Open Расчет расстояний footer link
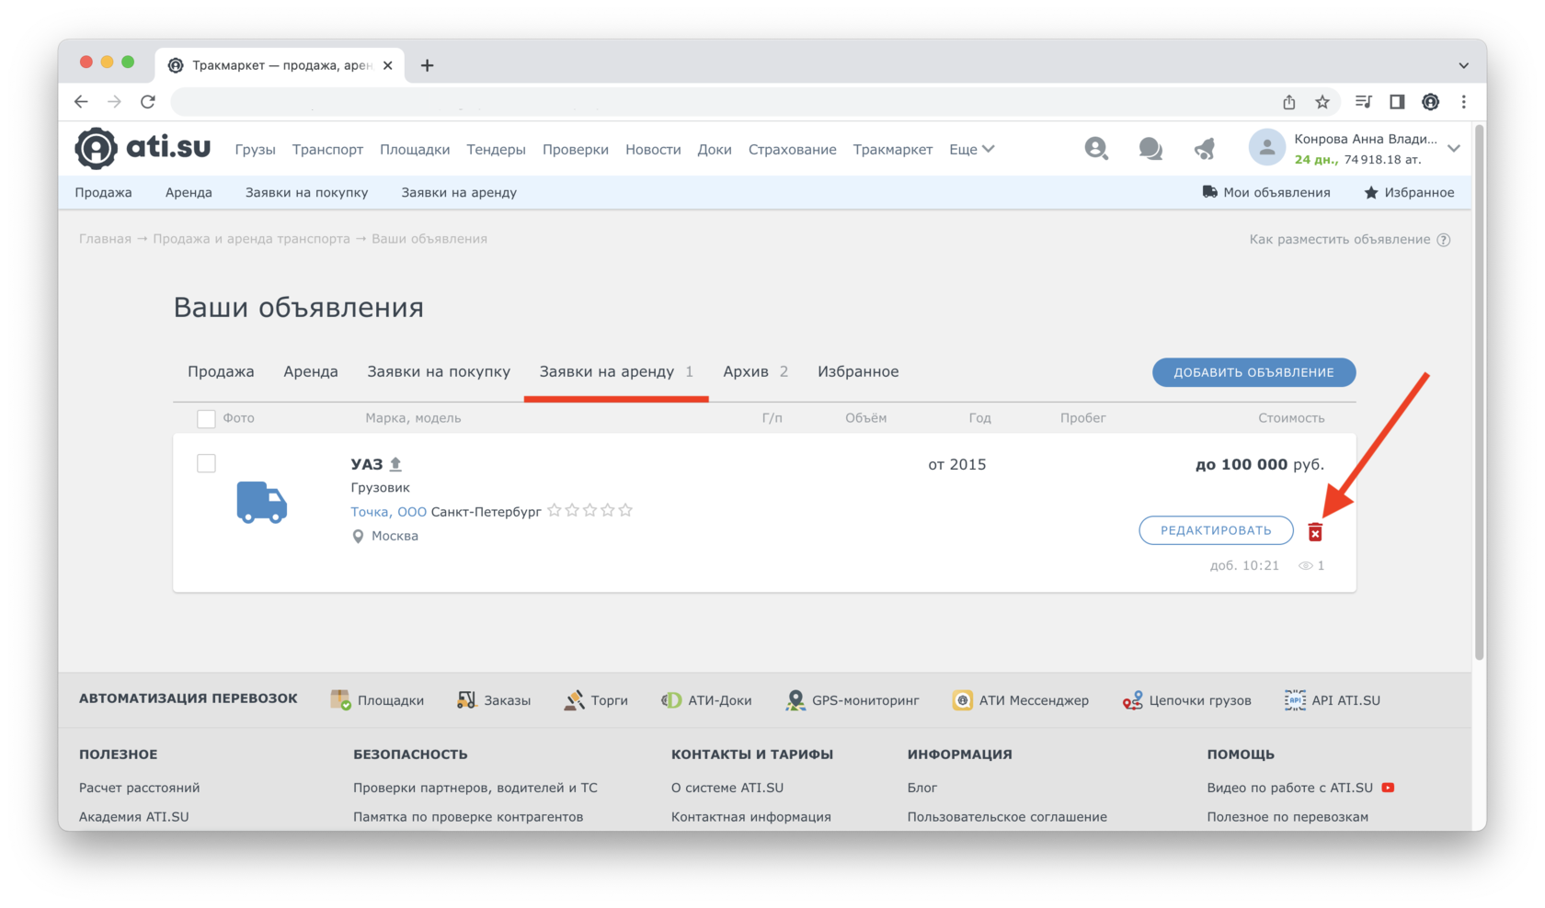The image size is (1545, 908). (x=139, y=788)
